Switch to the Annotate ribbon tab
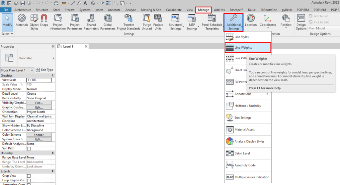This screenshot has height=185, width=340. pyautogui.click(x=114, y=10)
